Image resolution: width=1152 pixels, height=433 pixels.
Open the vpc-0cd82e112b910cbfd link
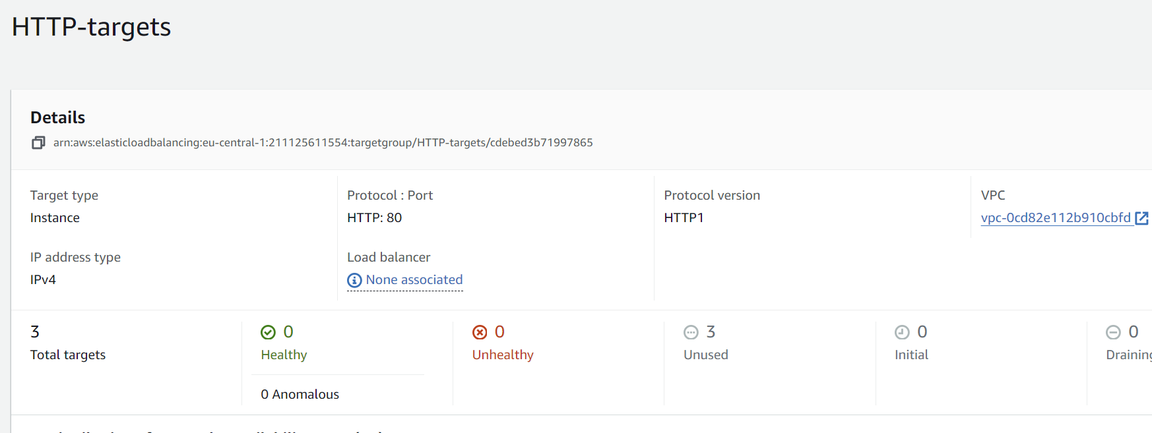[x=1056, y=218]
